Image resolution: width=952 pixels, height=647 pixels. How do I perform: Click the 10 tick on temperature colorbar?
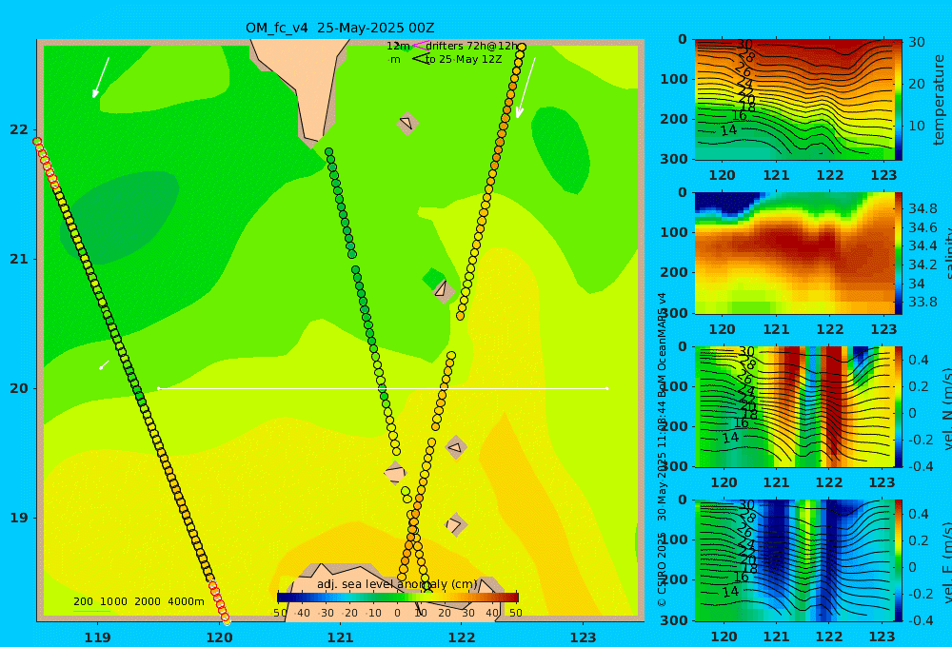(917, 126)
